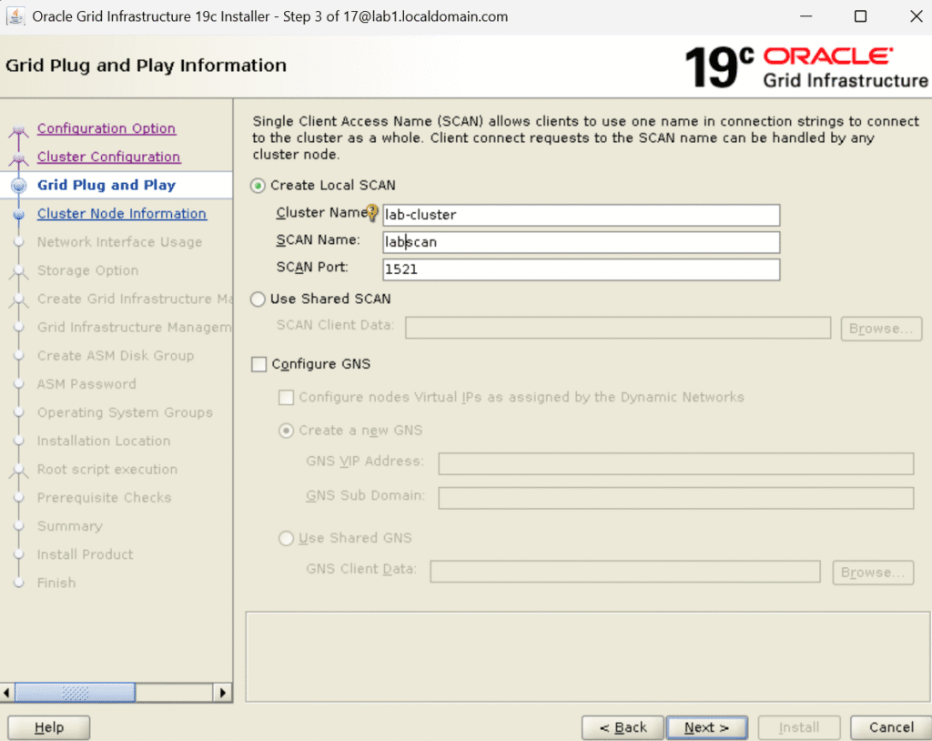Screen dimensions: 932x741
Task: Open the Configuration Option step link
Action: point(106,128)
